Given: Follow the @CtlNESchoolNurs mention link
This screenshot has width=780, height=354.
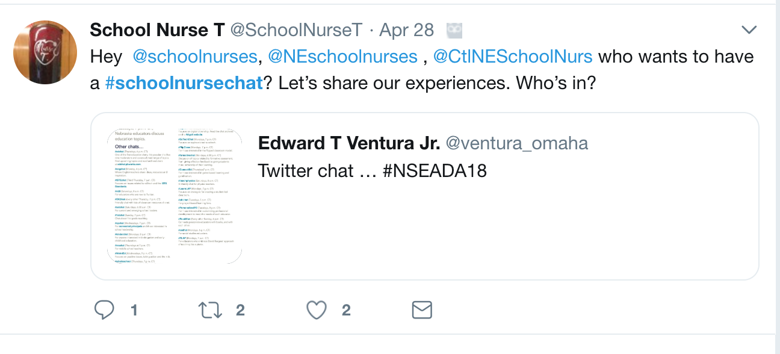Looking at the screenshot, I should (x=513, y=57).
